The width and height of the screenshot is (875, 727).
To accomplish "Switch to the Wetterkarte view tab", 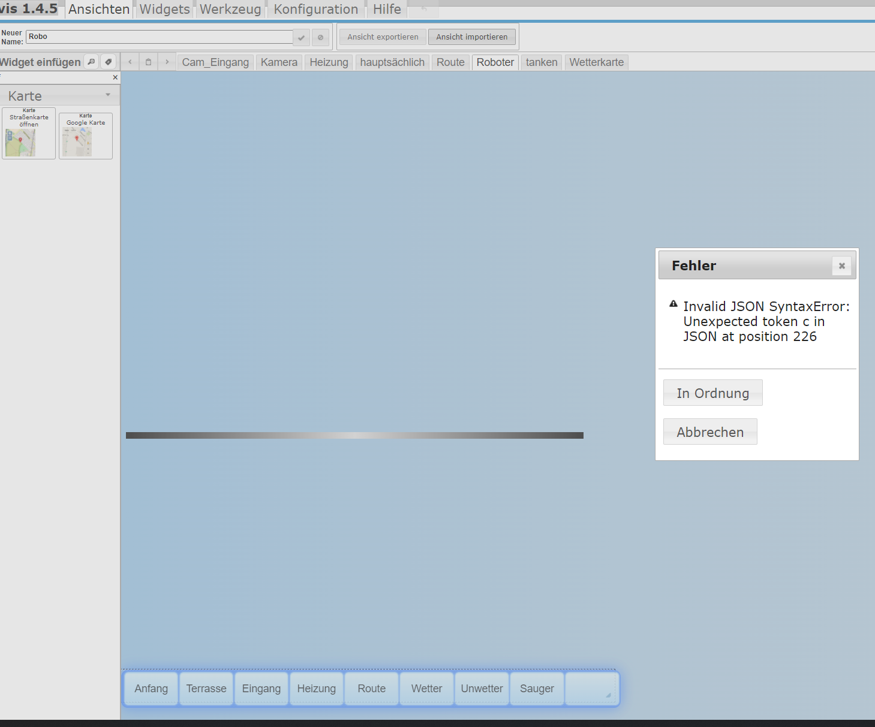I will pos(596,62).
